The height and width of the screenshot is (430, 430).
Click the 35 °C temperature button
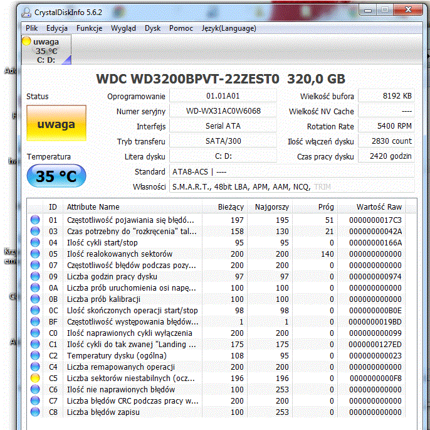pos(56,176)
